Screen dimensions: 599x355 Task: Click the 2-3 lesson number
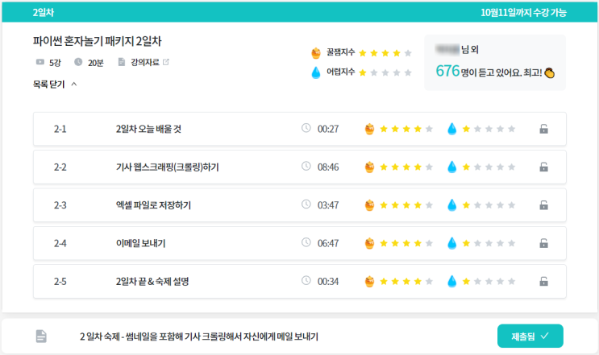(60, 205)
